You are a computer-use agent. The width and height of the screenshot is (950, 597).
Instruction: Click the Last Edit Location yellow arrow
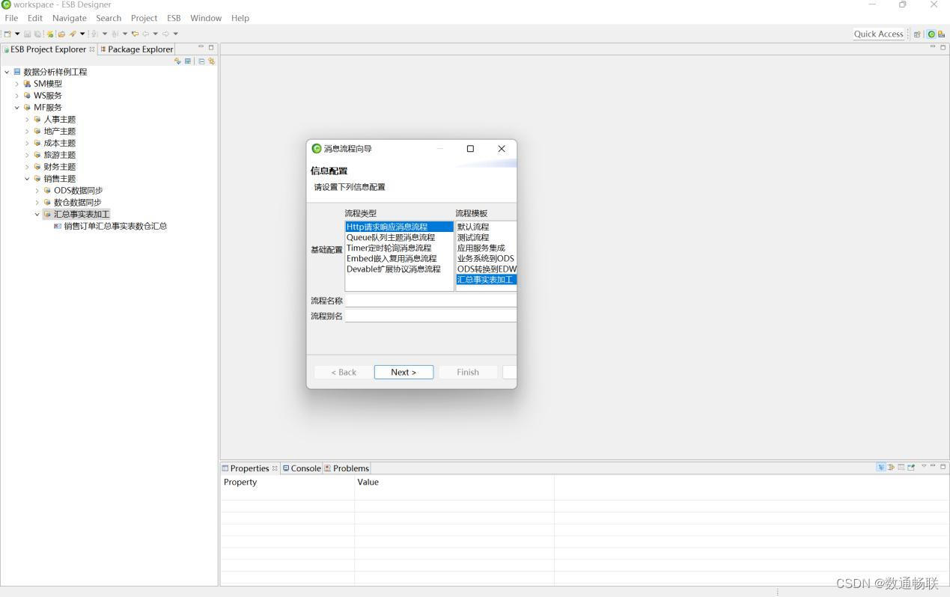point(135,34)
